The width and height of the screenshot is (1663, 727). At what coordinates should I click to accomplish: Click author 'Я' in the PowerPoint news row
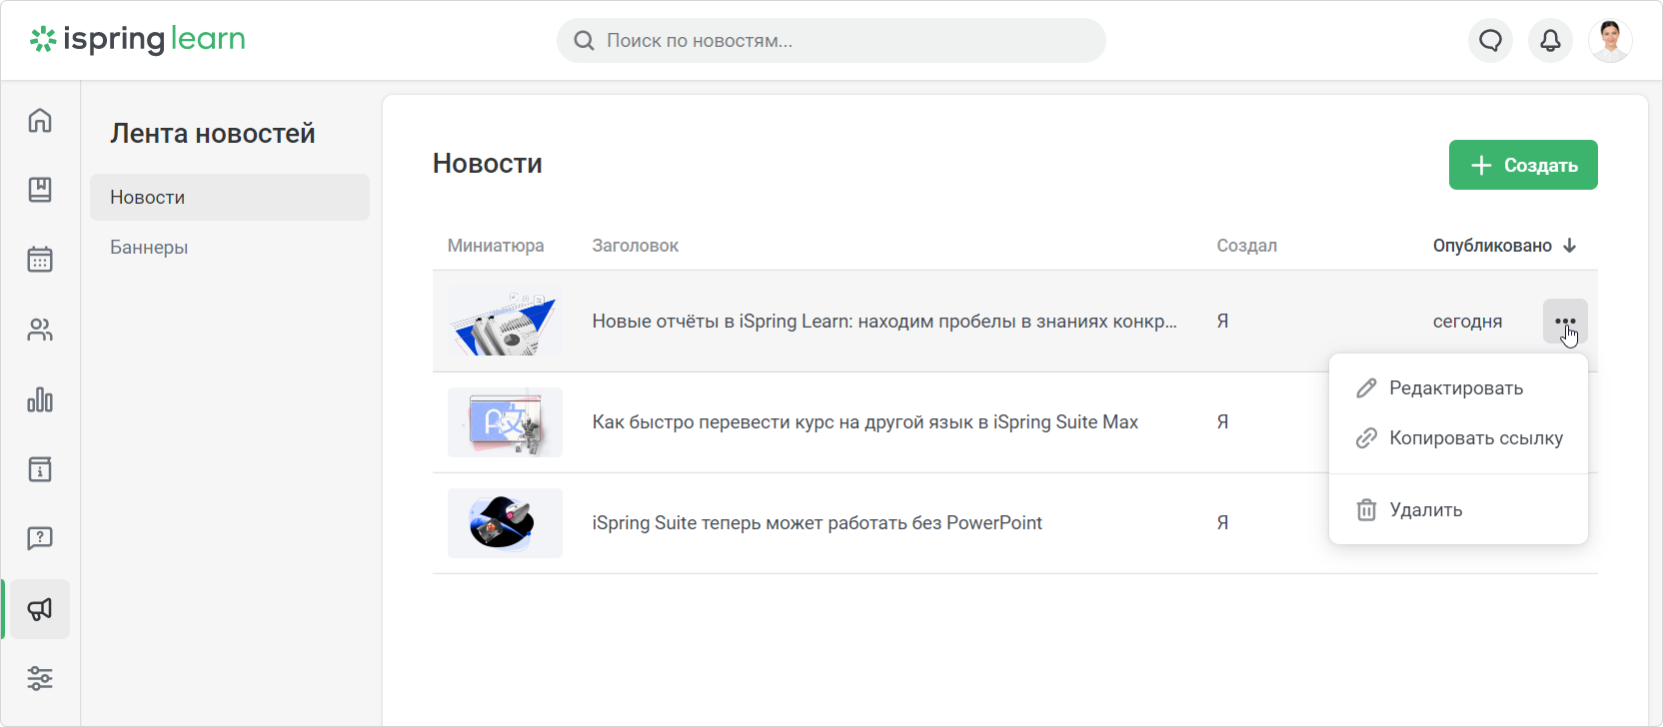(1222, 523)
